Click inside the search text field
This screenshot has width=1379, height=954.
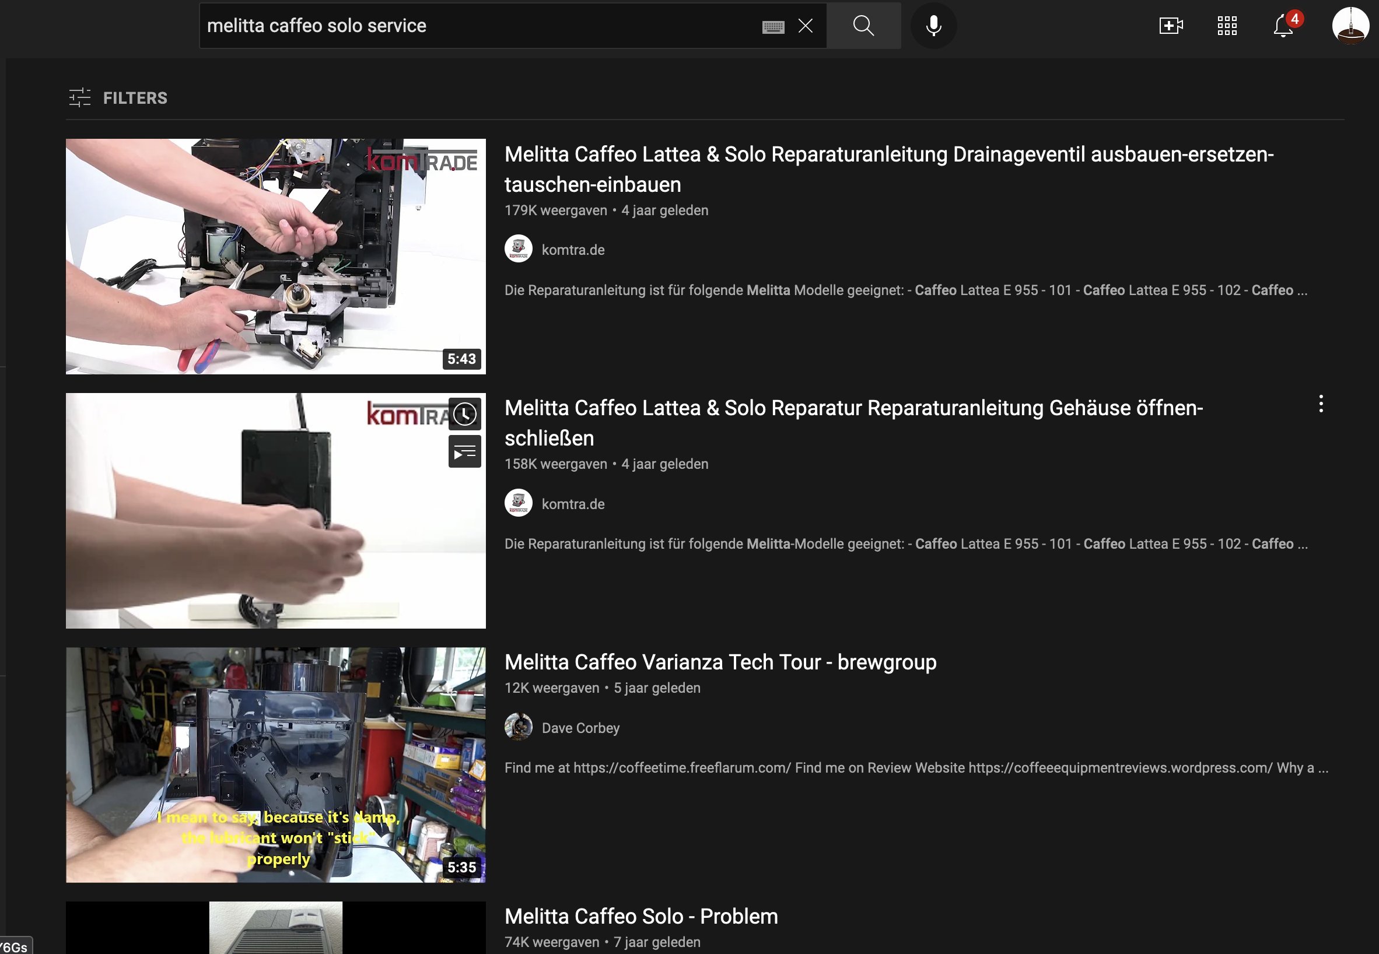coord(478,26)
